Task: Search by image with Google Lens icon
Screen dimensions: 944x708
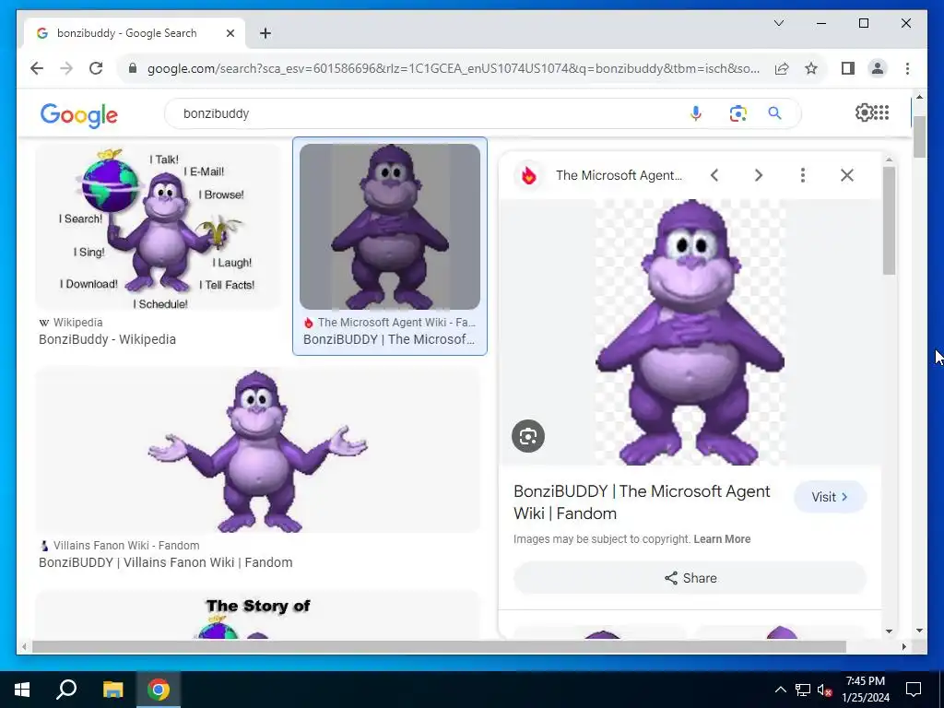Action: pyautogui.click(x=737, y=113)
